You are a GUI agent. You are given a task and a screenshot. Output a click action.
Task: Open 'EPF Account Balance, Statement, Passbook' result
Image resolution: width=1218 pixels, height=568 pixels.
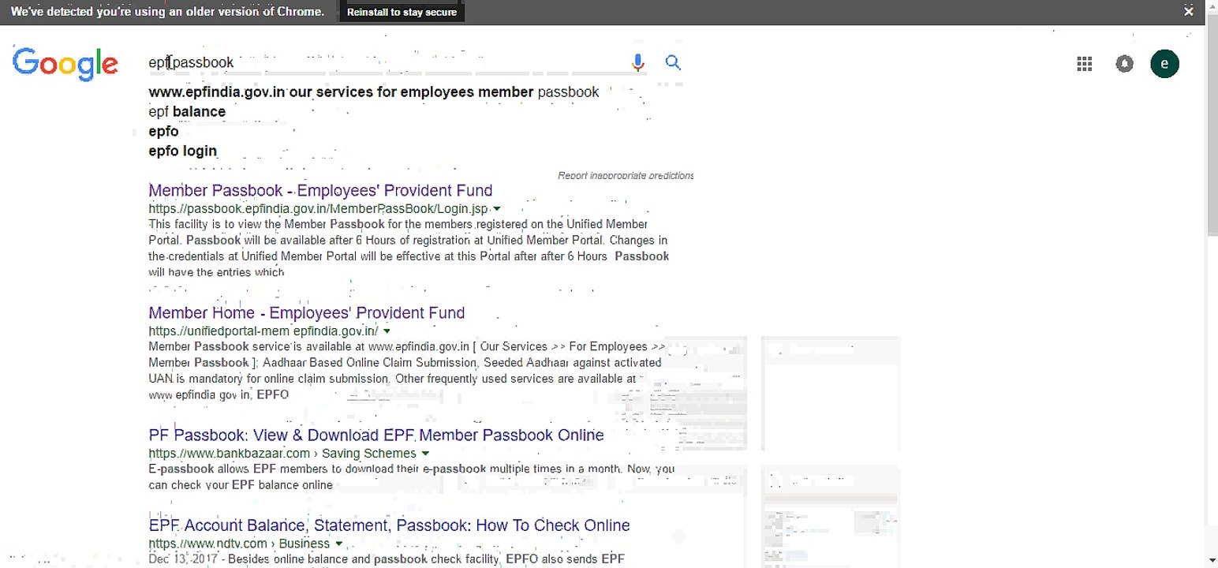pos(389,526)
